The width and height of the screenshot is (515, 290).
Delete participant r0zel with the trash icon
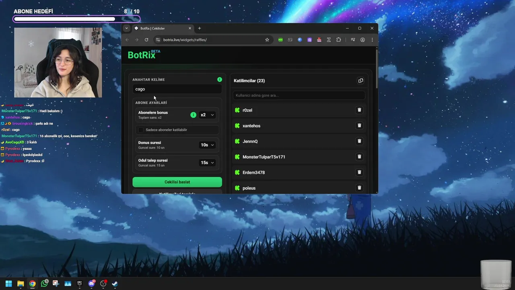click(x=359, y=110)
